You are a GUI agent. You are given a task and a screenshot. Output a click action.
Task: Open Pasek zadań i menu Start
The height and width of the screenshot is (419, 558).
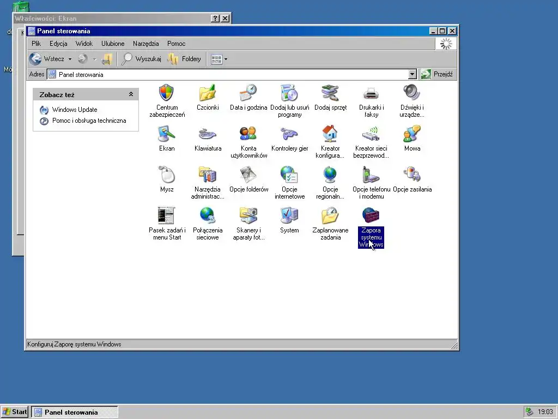click(x=167, y=223)
